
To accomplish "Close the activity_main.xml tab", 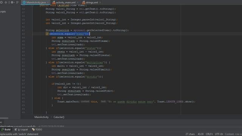I will coord(78,3).
